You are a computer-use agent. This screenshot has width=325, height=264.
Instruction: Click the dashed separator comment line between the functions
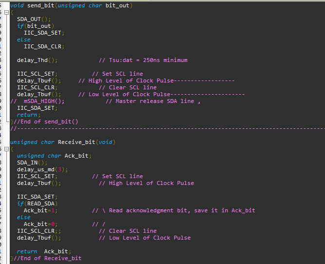(x=168, y=129)
